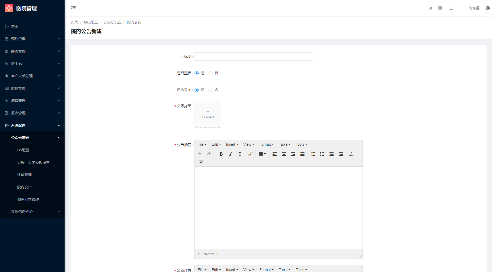Redo the edit in the summary editor
The image size is (492, 272).
click(x=209, y=154)
